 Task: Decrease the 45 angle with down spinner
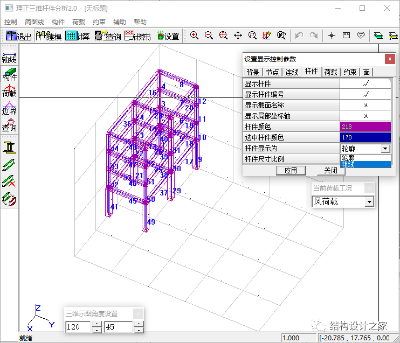[139, 330]
